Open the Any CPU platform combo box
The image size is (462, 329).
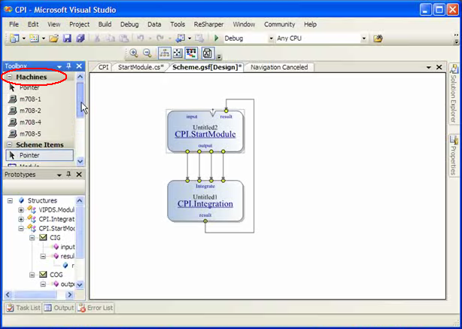coord(321,38)
